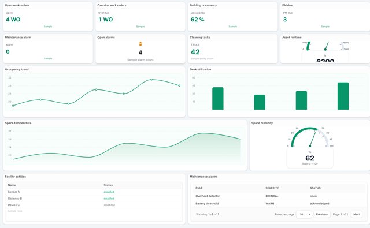Click the shortest Desk utilization bar
The height and width of the screenshot is (228, 370).
260,102
